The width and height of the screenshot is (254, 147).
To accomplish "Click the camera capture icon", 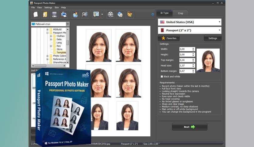I will pyautogui.click(x=85, y=15).
